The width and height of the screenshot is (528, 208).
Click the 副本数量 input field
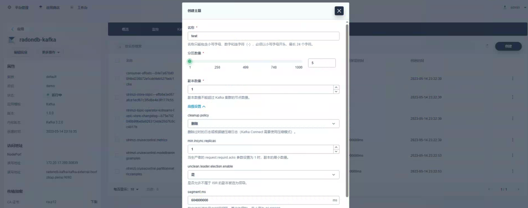click(x=260, y=89)
